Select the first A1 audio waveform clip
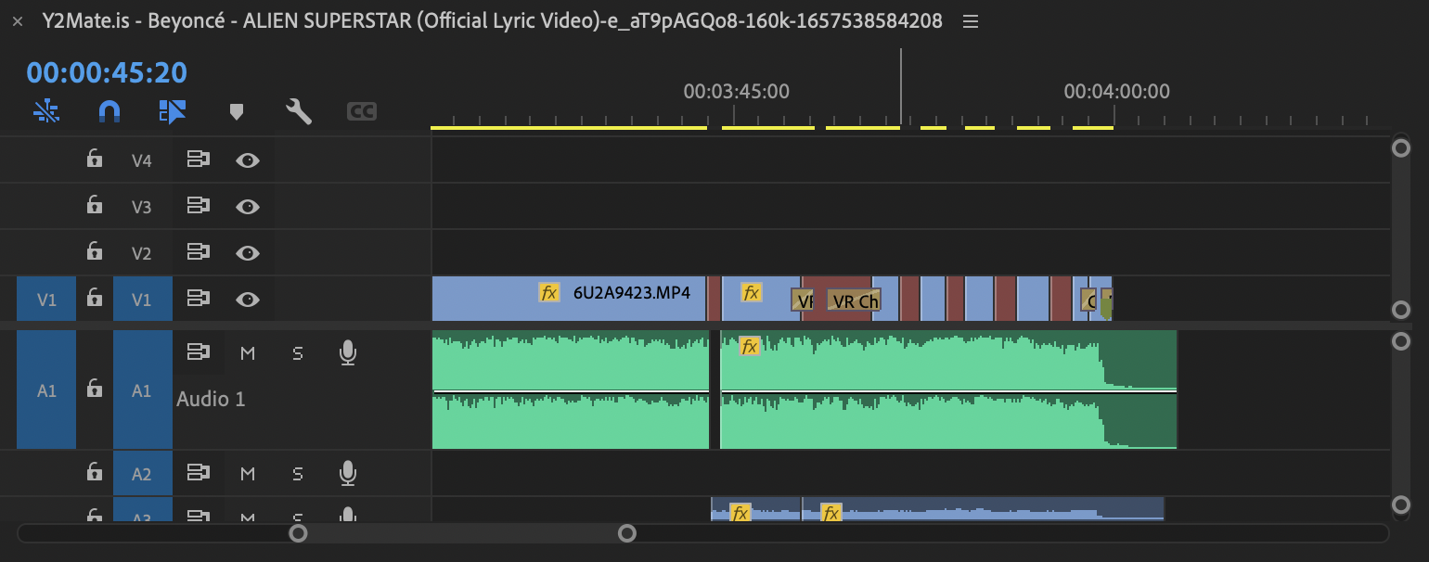 (571, 390)
